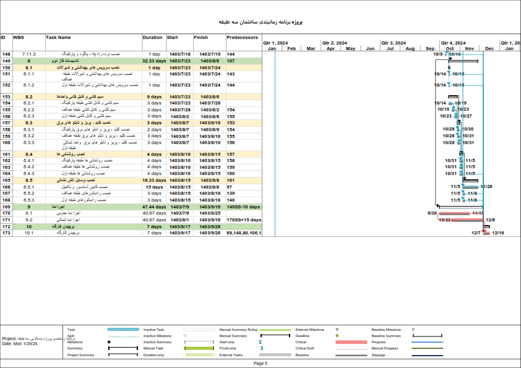The height and width of the screenshot is (368, 521).
Task: Click the Milestone diamond symbol in legend
Action: [x=109, y=342]
